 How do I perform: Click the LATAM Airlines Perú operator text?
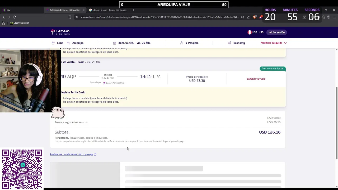coord(115,83)
